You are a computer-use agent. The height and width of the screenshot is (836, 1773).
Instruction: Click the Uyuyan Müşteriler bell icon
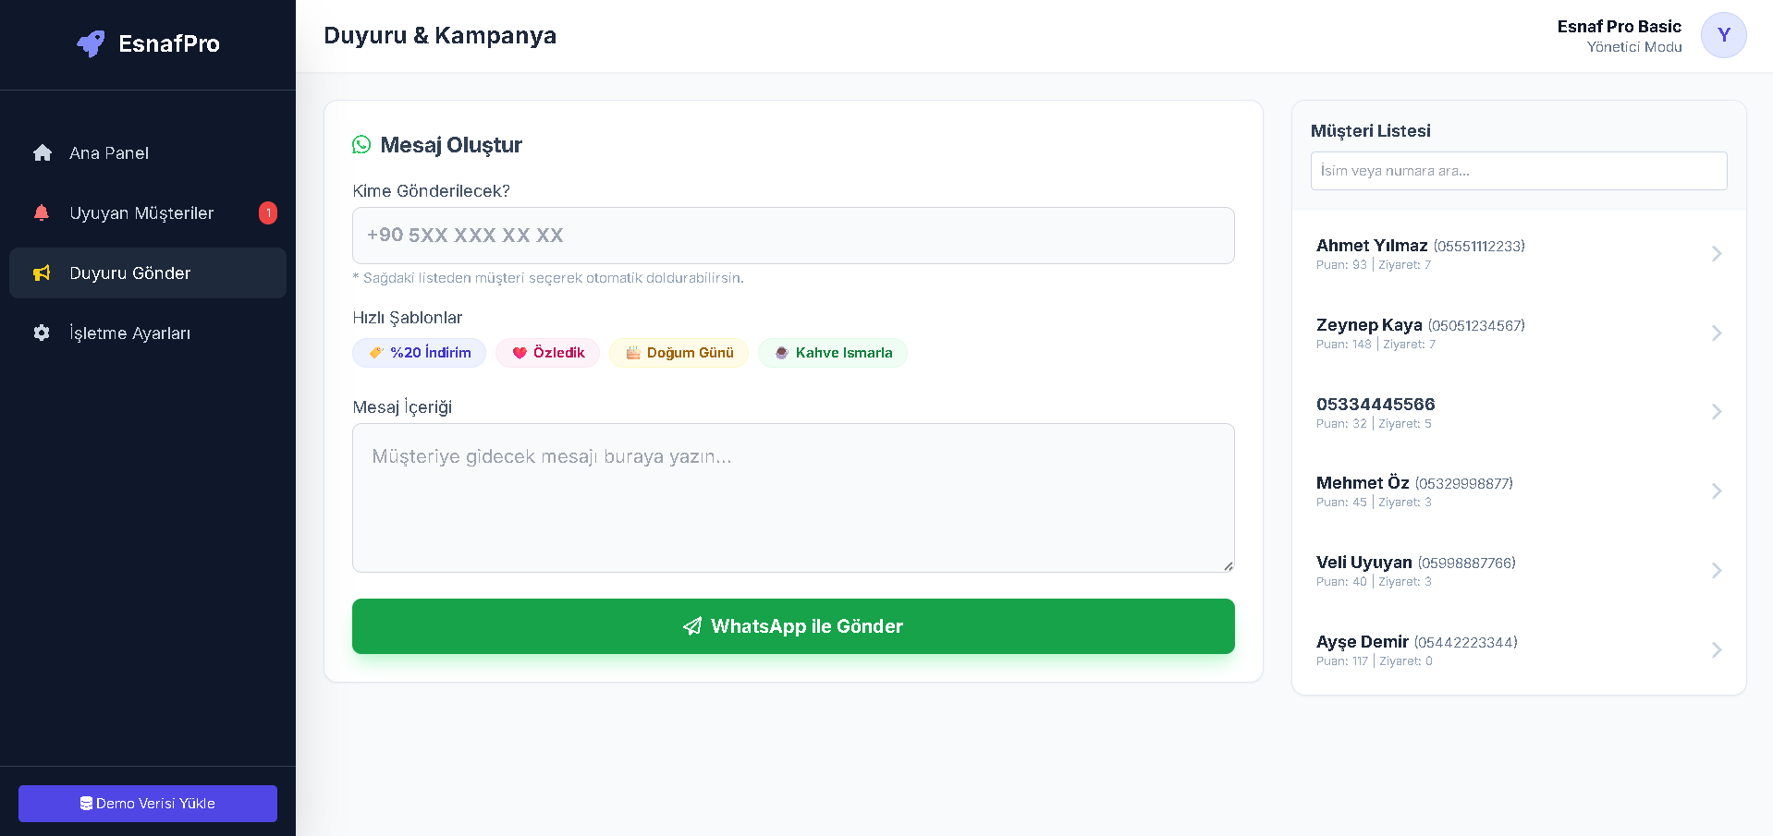pos(42,213)
